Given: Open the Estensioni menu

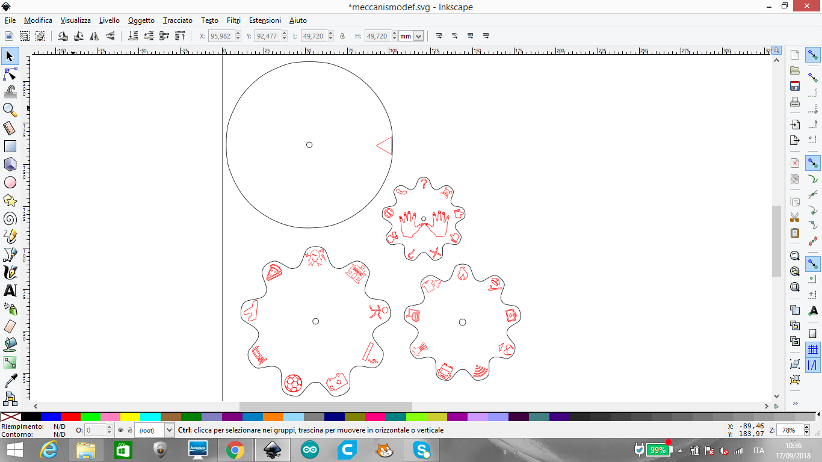Looking at the screenshot, I should click(x=265, y=20).
